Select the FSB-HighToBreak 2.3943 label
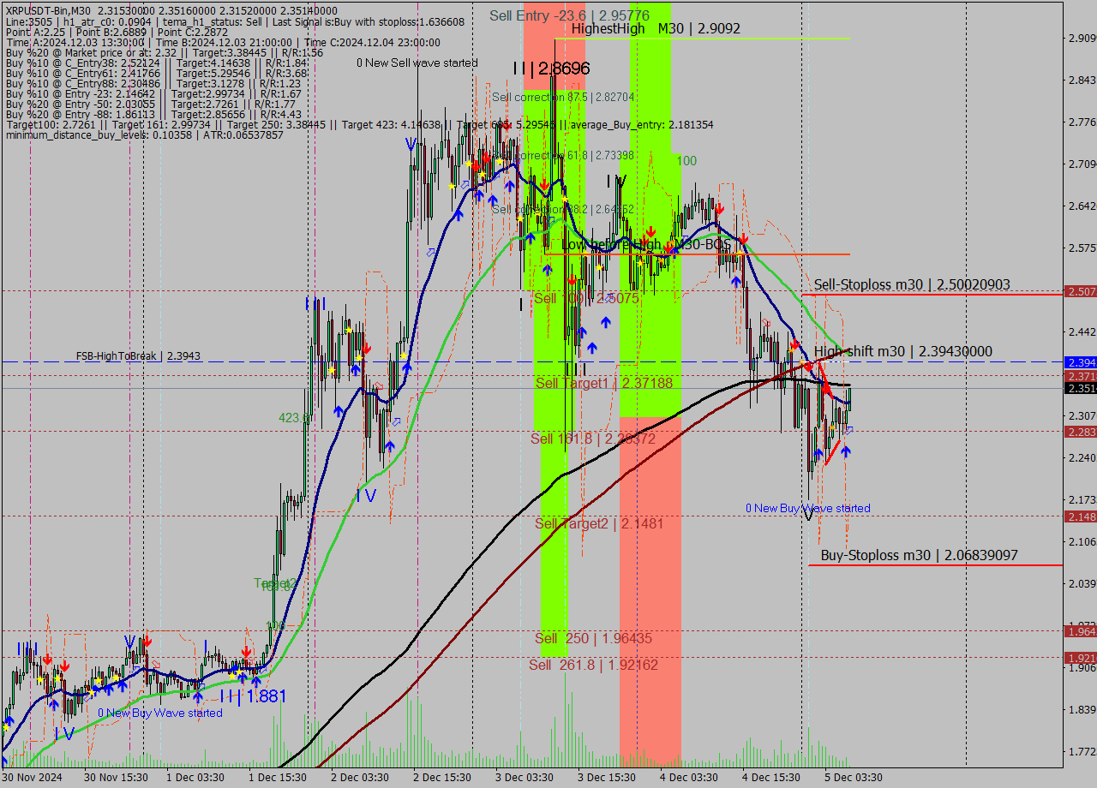Viewport: 1097px width, 788px height. click(138, 355)
